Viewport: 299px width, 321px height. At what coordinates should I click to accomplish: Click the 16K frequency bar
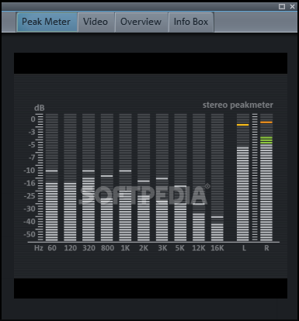(x=217, y=178)
